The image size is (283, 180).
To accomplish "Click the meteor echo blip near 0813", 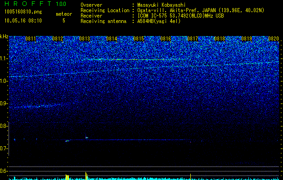I will pos(87,138).
